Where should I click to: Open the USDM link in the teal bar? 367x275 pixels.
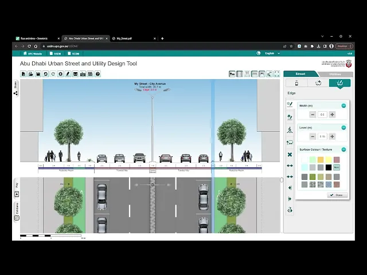pyautogui.click(x=56, y=53)
